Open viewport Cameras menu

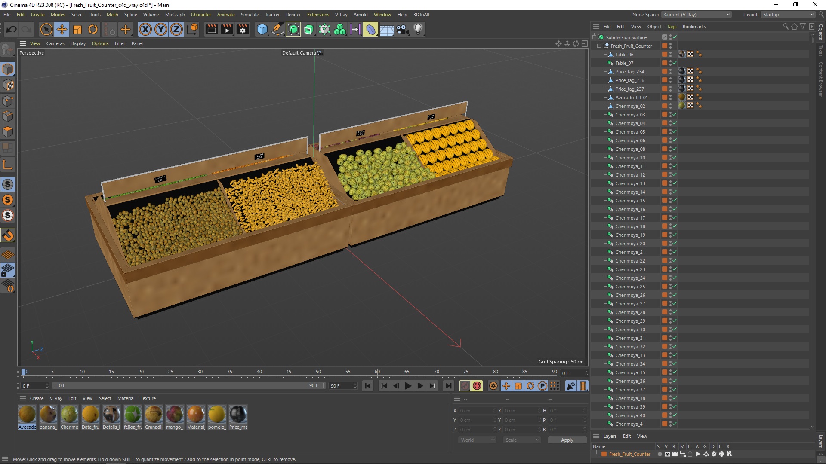click(55, 43)
